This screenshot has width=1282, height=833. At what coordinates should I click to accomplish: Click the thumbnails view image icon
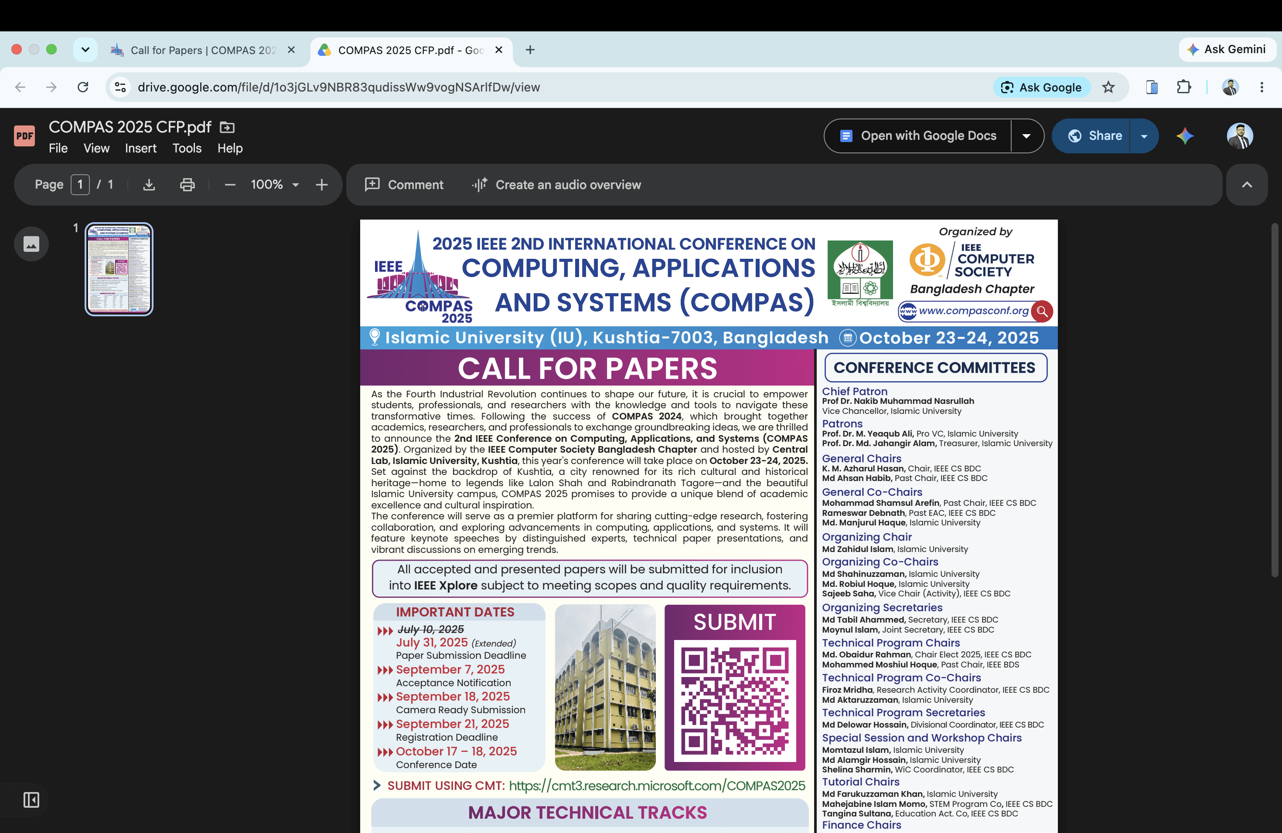pyautogui.click(x=31, y=244)
